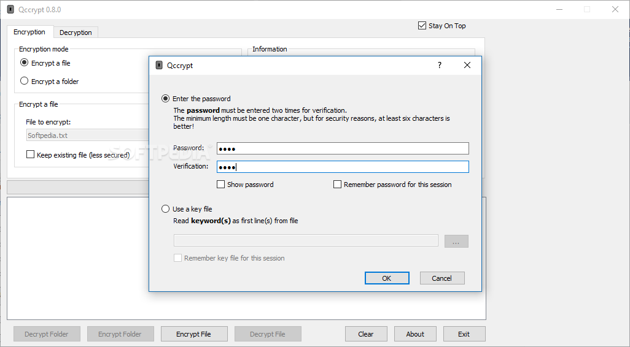The width and height of the screenshot is (630, 347).
Task: Click the Exit button
Action: (x=464, y=334)
